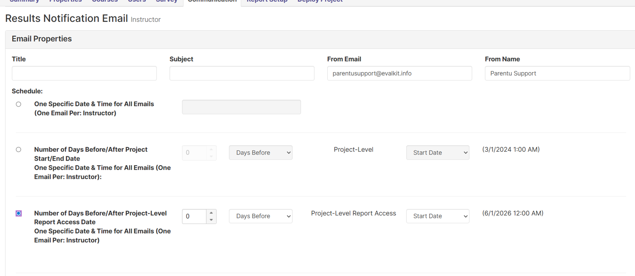Click disabled days number field in Project-Level row

click(194, 153)
